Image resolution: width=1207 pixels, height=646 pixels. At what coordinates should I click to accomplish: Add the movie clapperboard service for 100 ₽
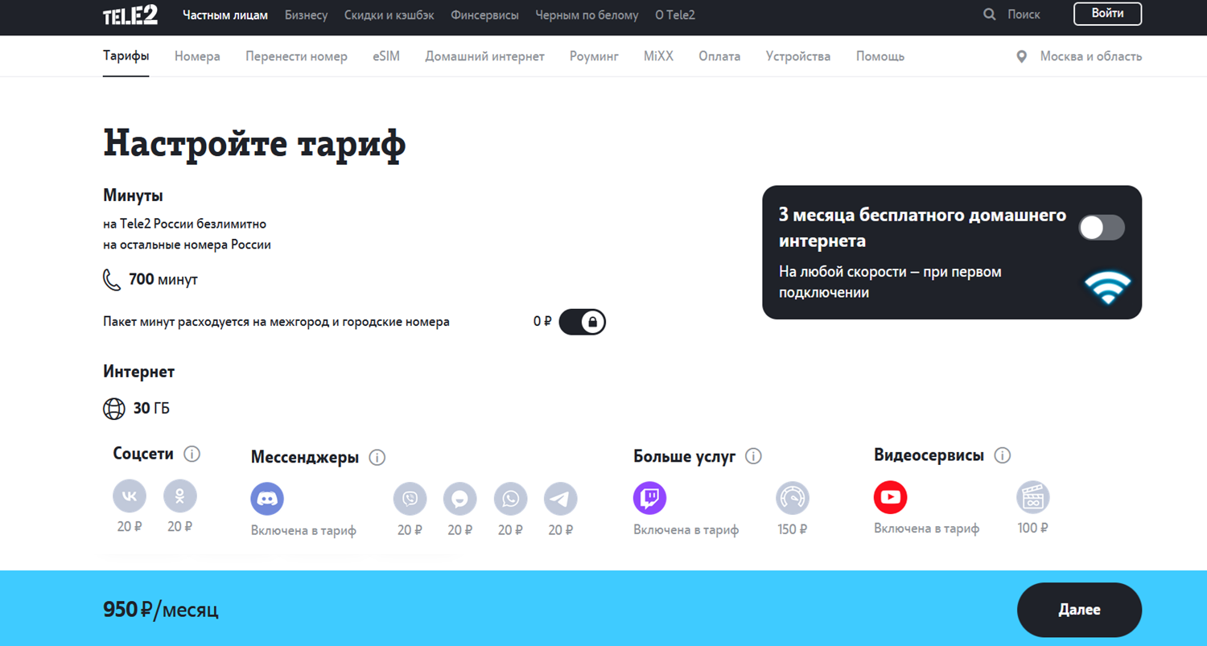(x=1033, y=498)
